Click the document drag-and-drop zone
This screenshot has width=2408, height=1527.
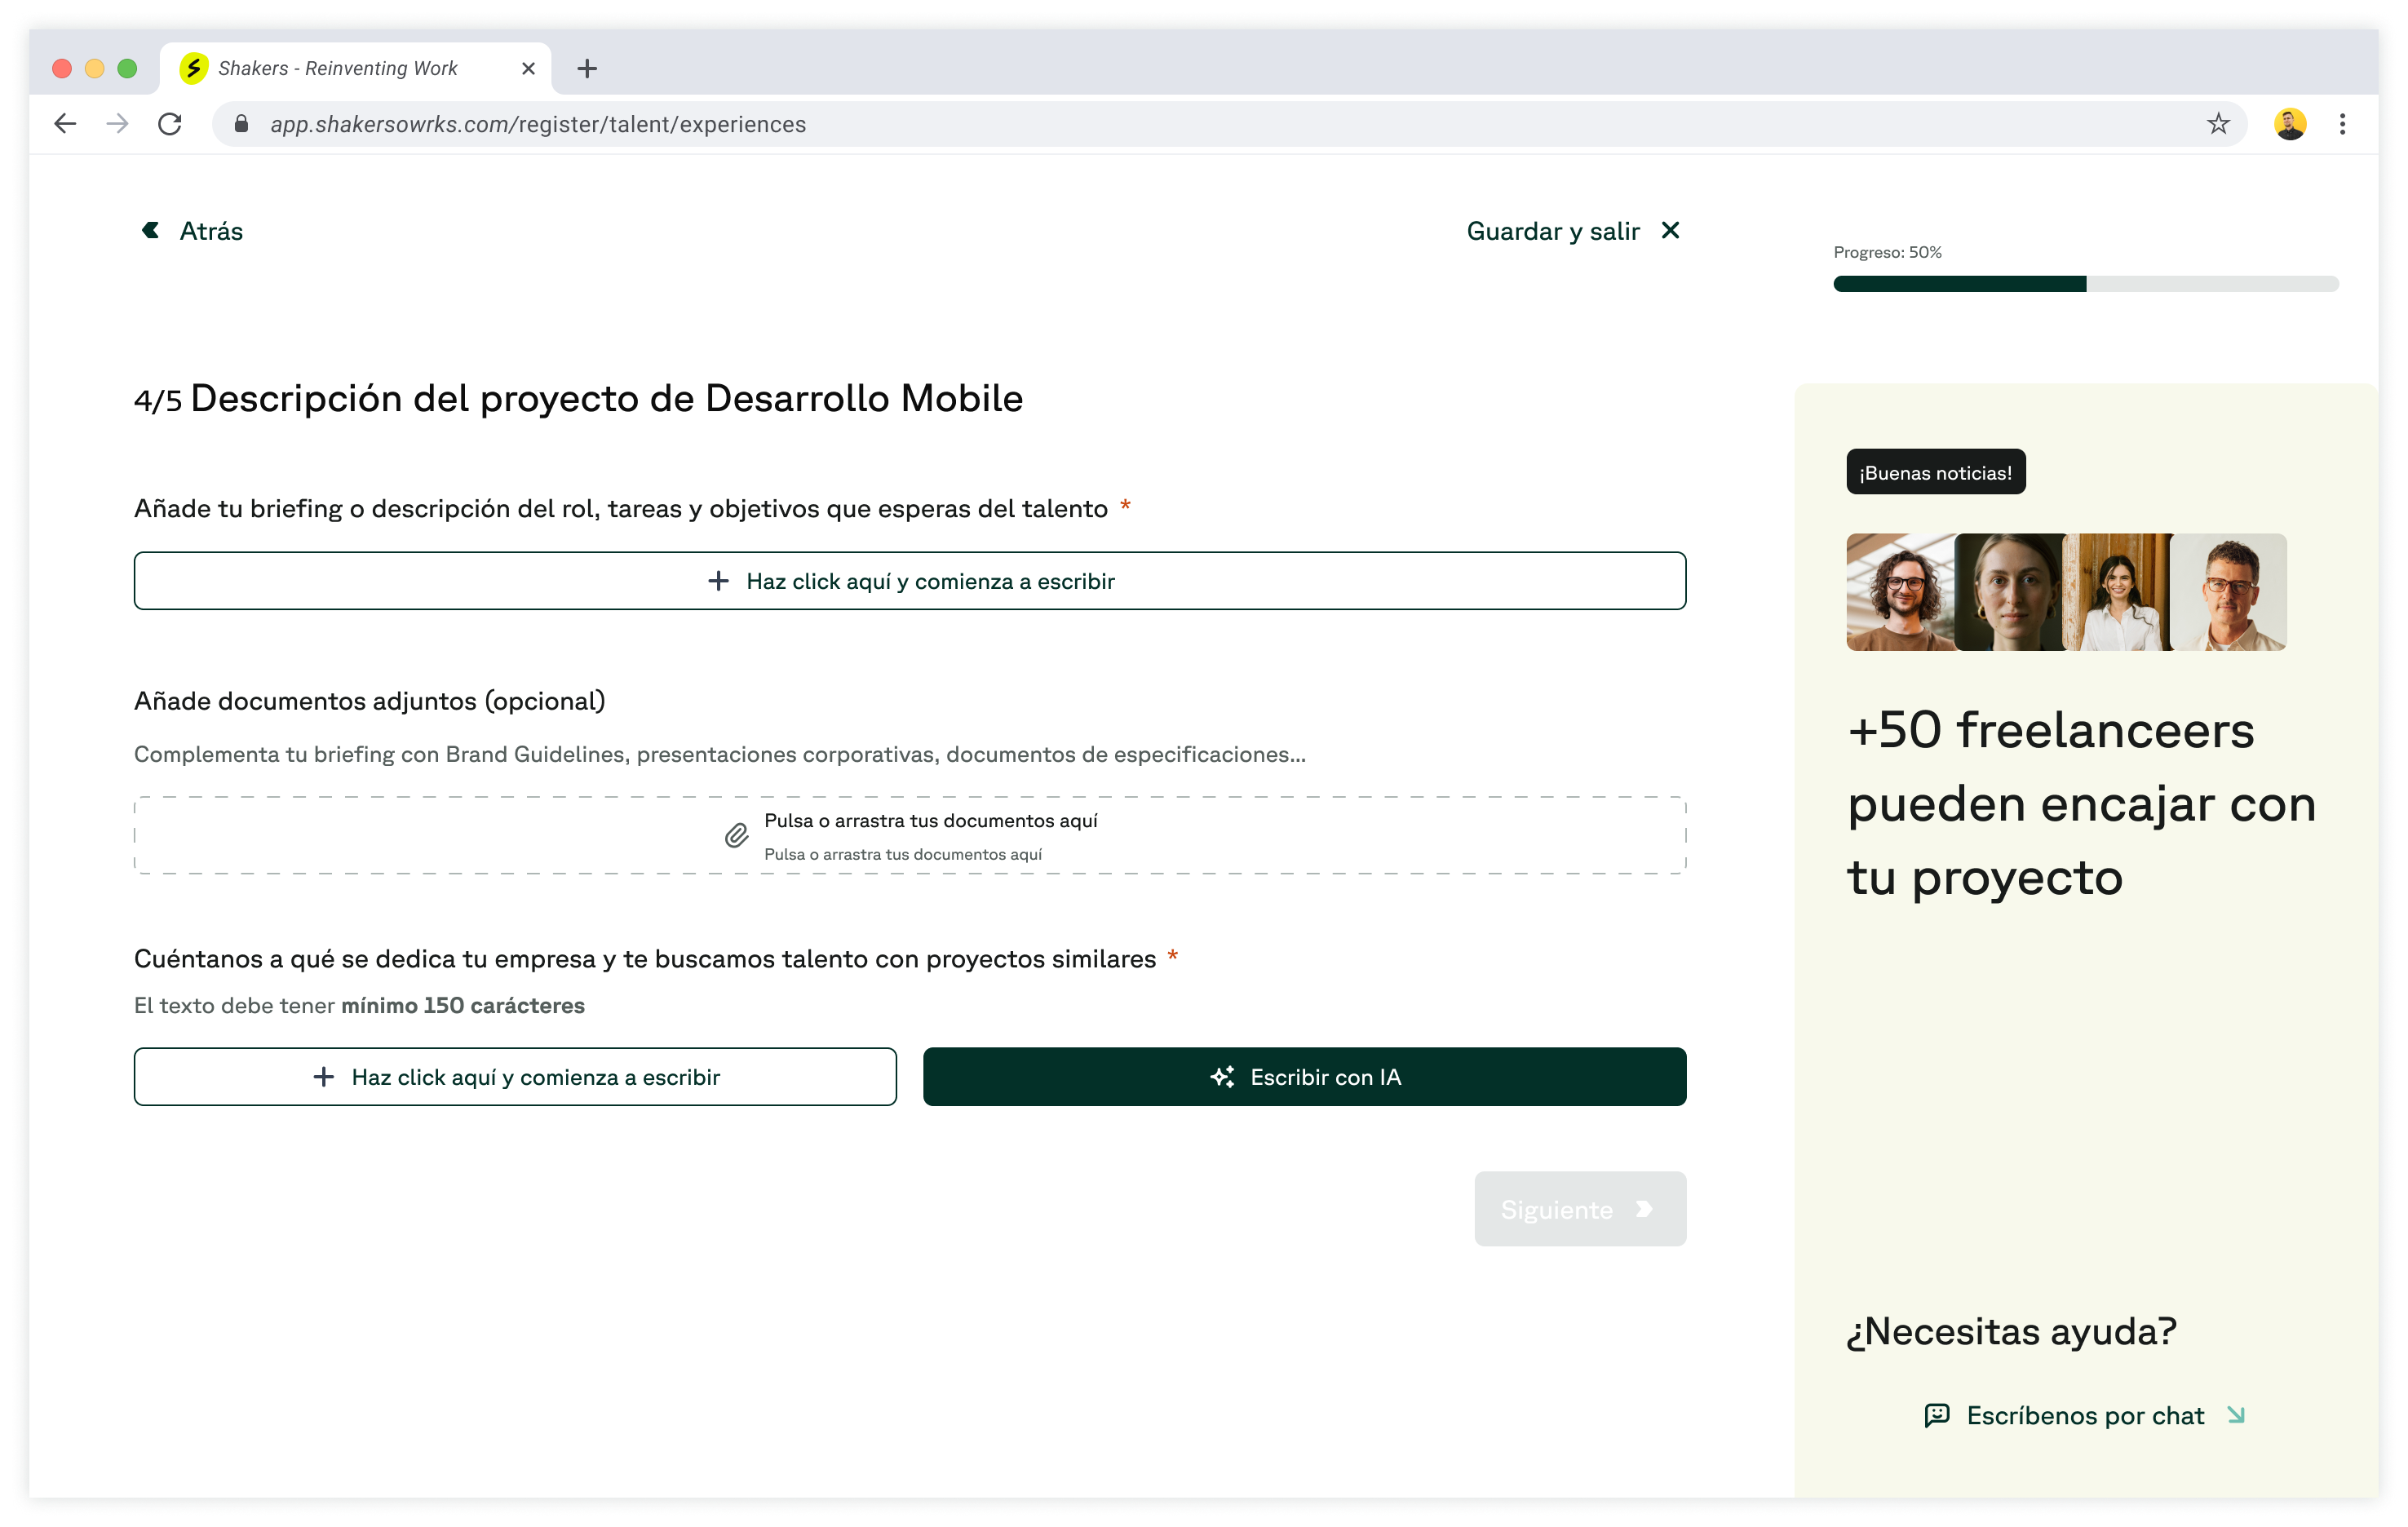point(909,835)
